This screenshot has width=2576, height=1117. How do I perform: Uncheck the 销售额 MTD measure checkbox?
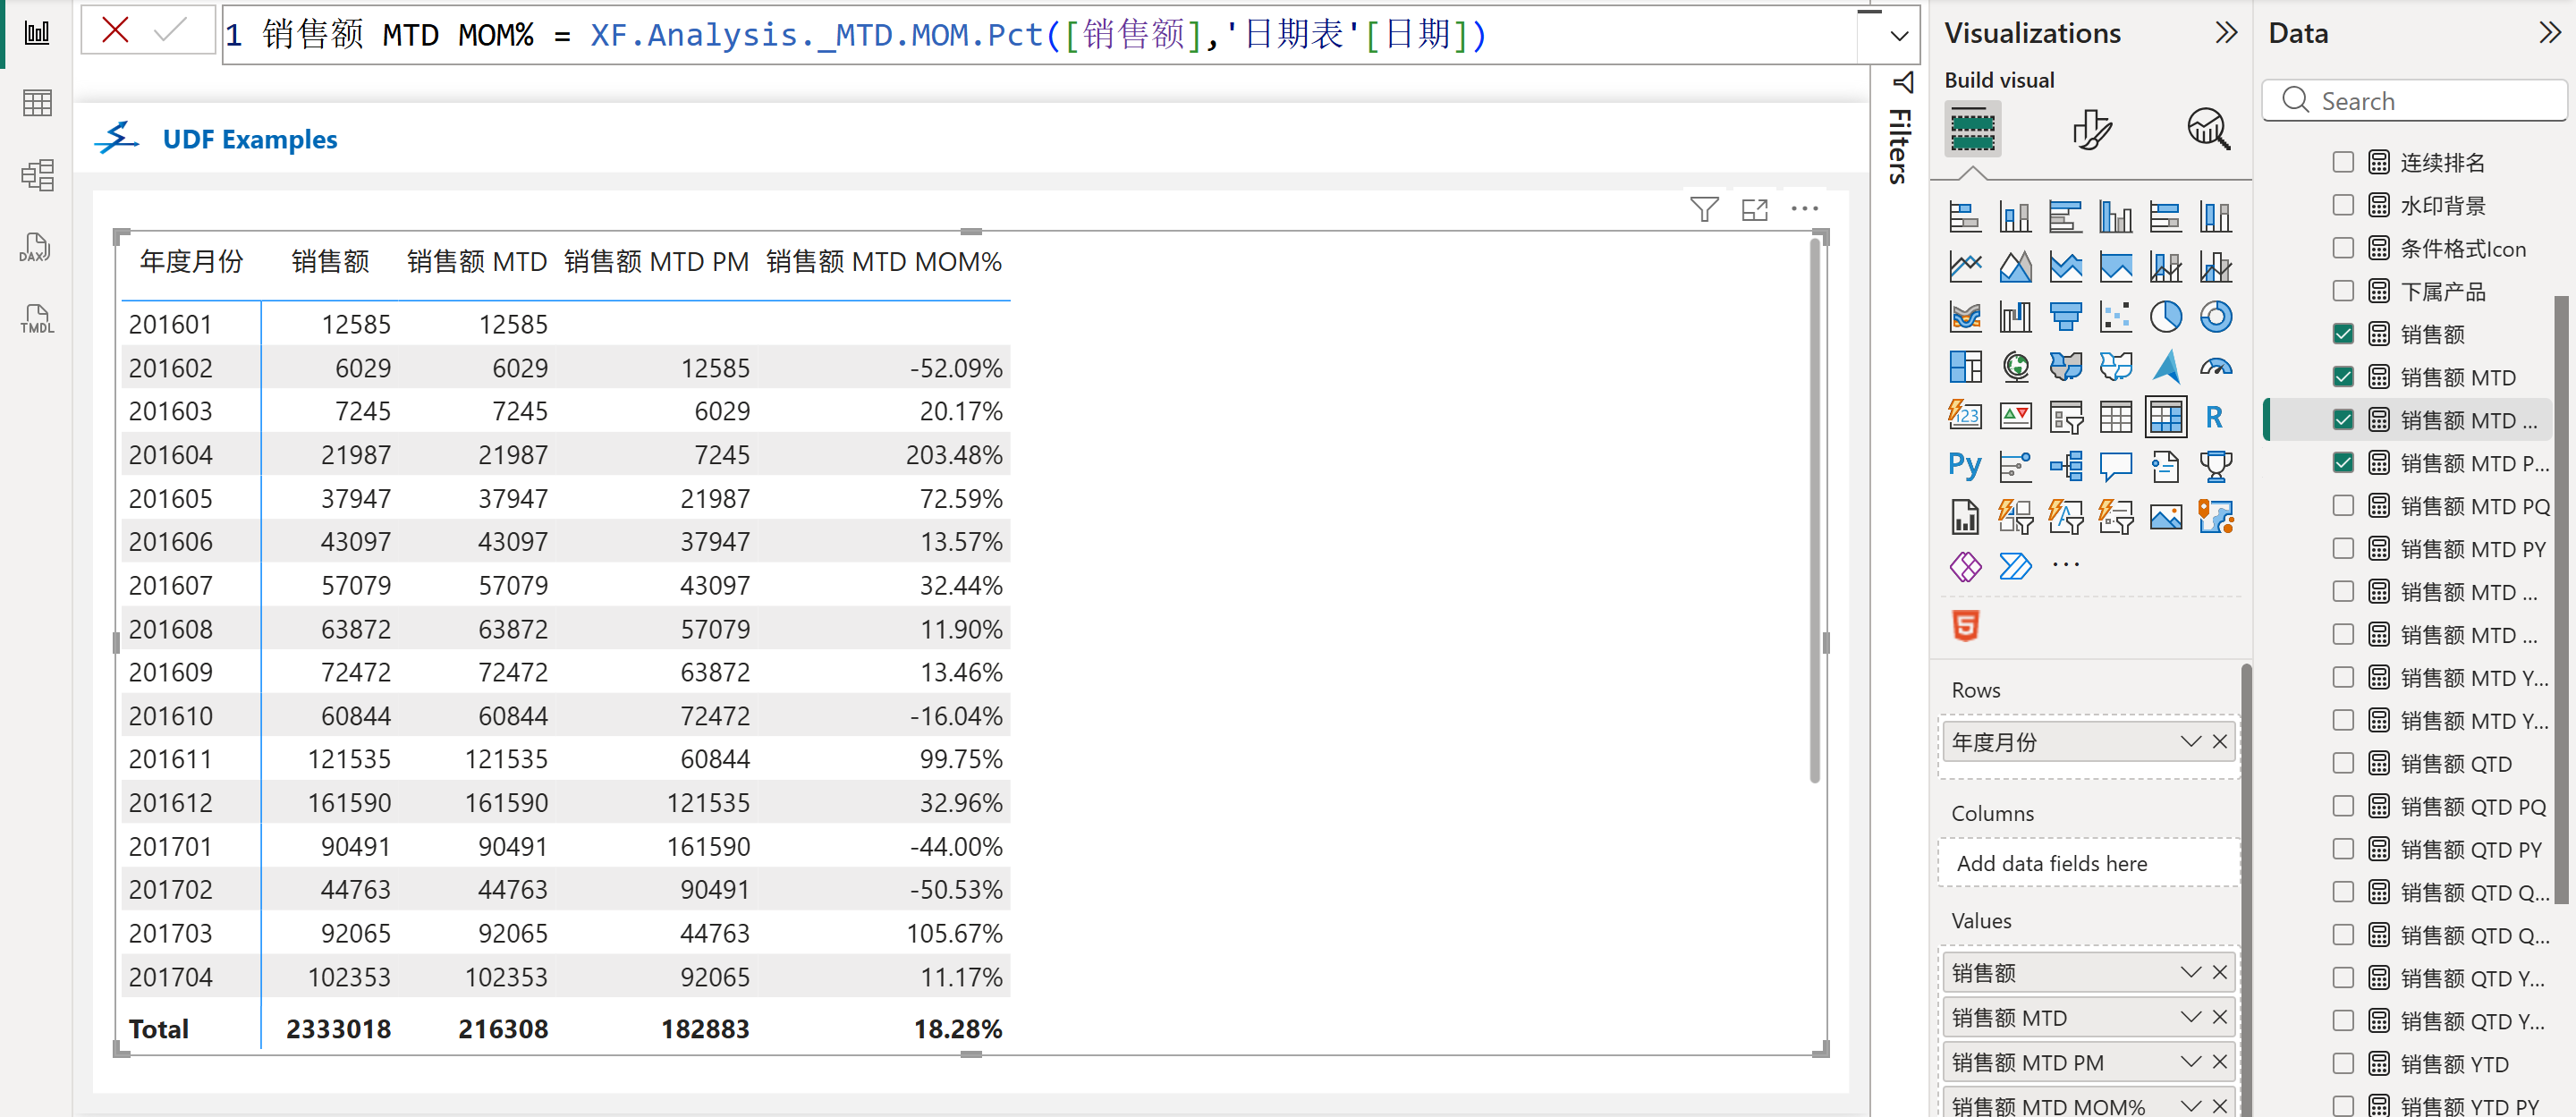coord(2342,377)
